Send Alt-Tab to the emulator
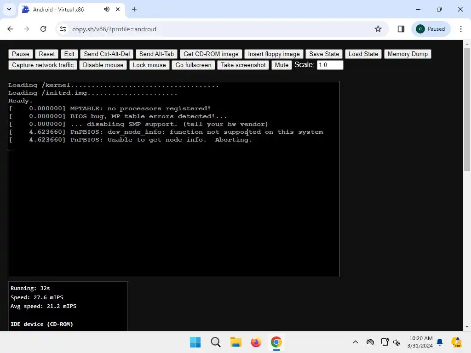 click(x=156, y=54)
